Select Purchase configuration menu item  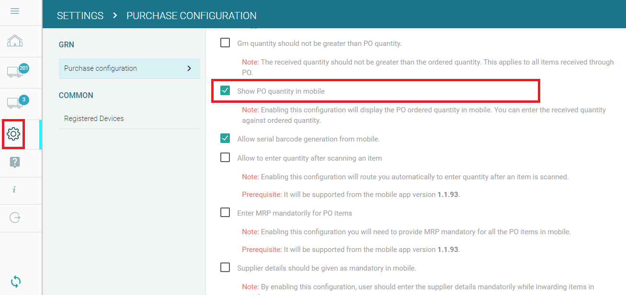click(x=101, y=68)
